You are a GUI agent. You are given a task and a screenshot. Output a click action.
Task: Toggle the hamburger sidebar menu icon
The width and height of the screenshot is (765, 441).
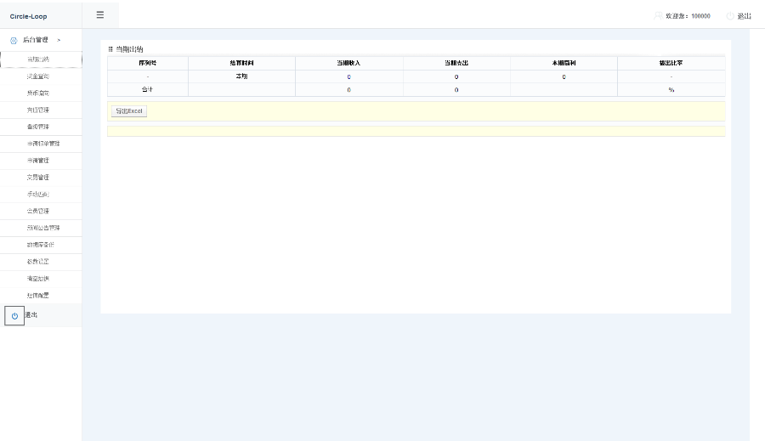[x=100, y=15]
